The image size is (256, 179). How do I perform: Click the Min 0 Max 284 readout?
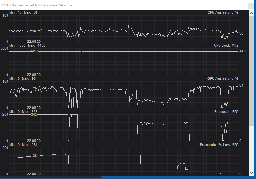(x=23, y=145)
